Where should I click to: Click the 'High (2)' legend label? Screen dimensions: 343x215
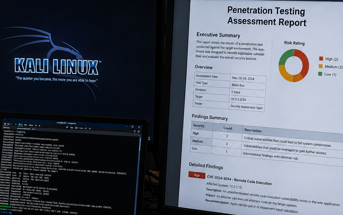[332, 59]
